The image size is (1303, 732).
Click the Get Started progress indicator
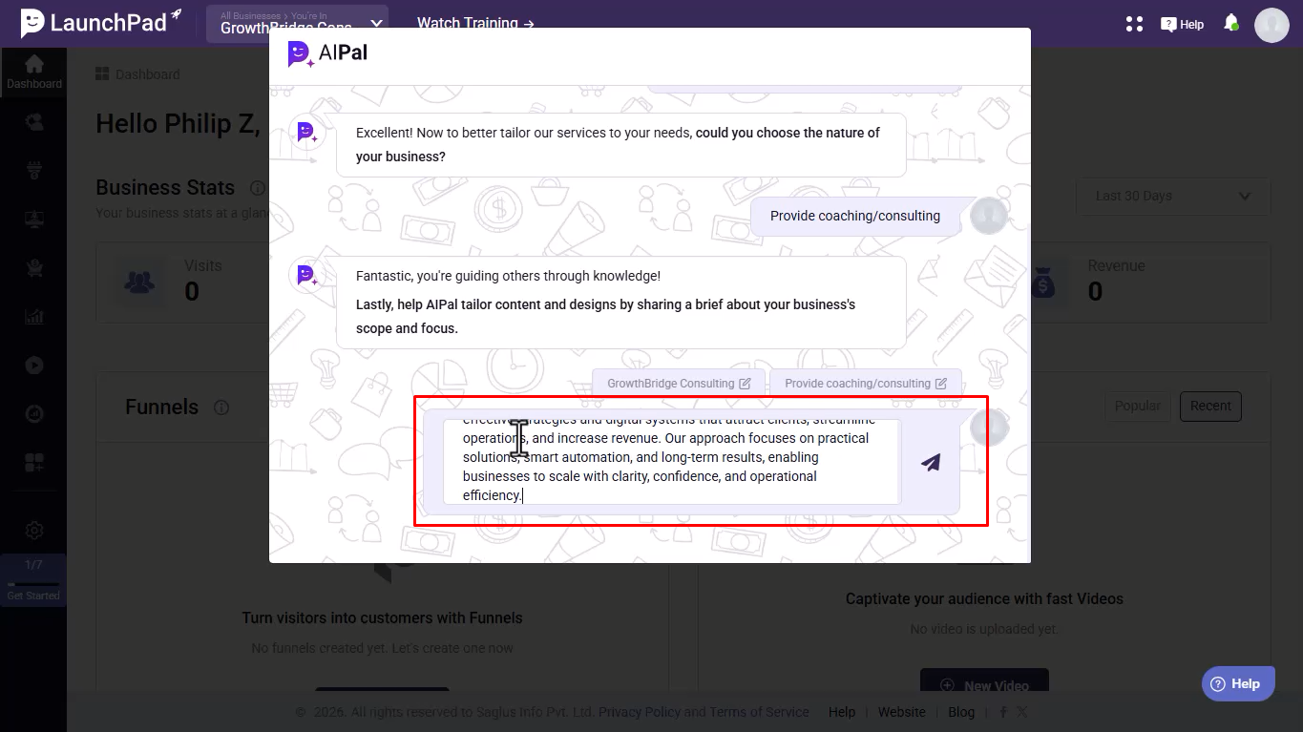pyautogui.click(x=33, y=579)
